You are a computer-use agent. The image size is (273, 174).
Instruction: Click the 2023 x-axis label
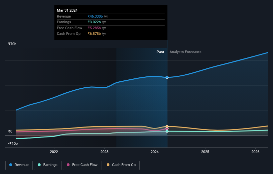104,152
